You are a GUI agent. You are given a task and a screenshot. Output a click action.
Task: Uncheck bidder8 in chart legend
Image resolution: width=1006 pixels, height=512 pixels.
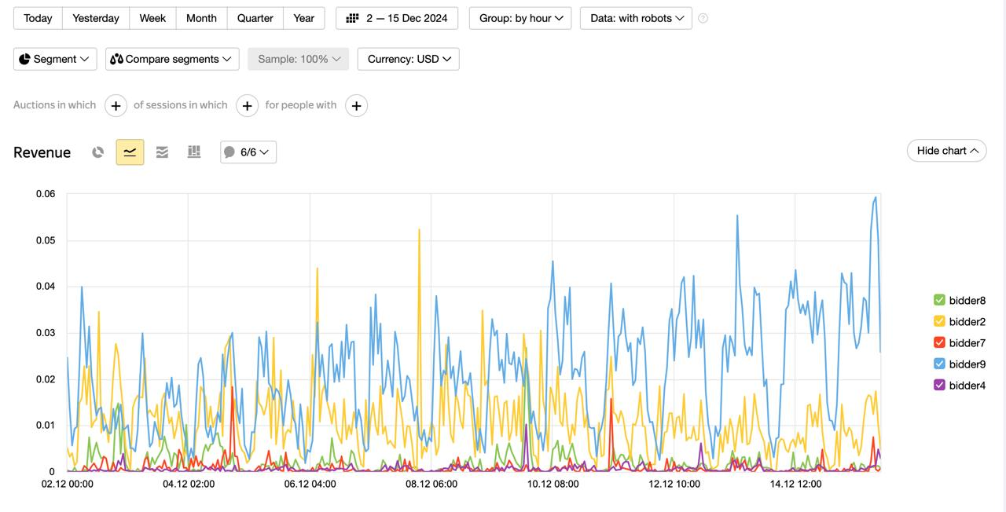click(939, 300)
